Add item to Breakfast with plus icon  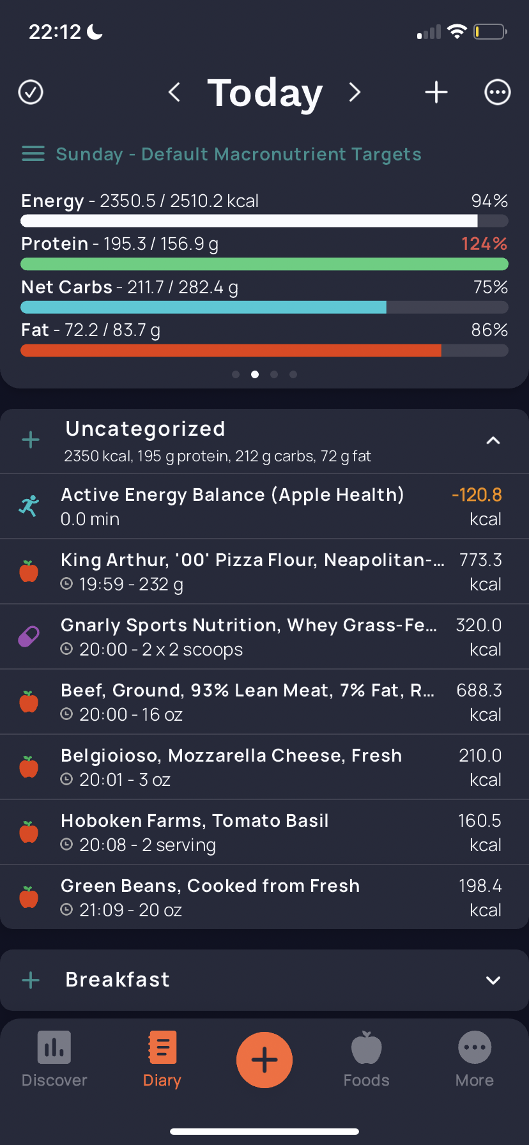(x=31, y=980)
